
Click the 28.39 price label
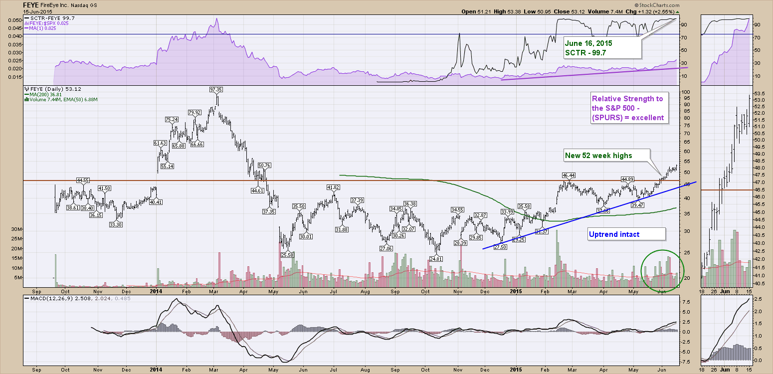click(460, 243)
